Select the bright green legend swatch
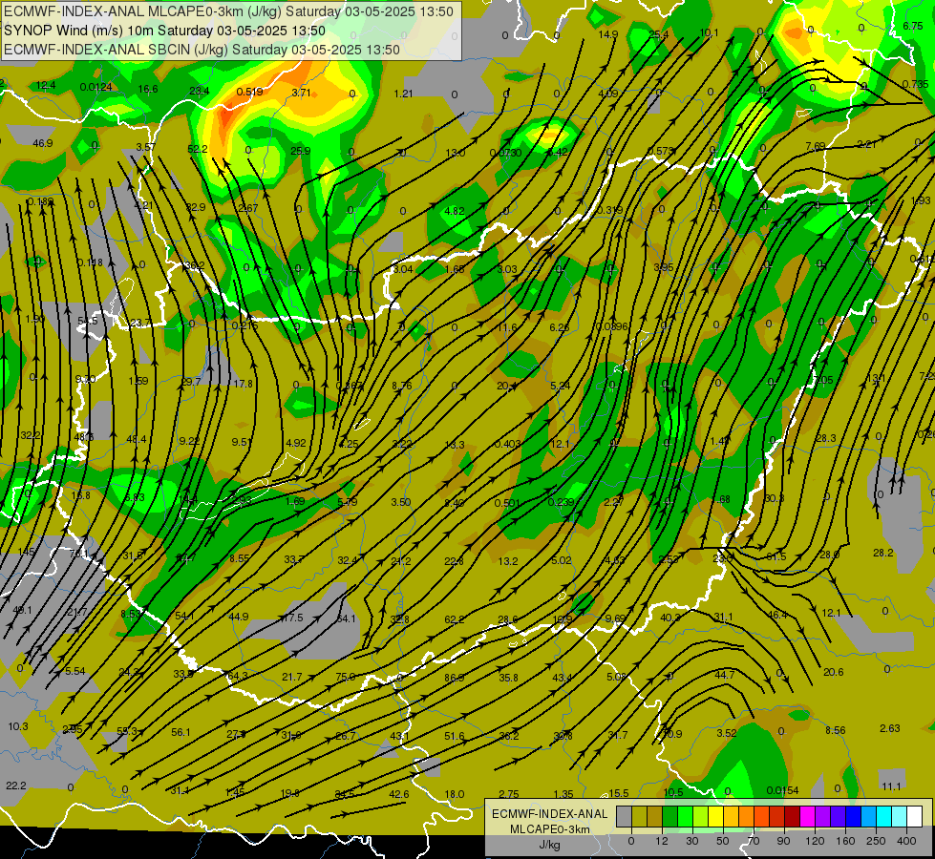 pos(685,816)
